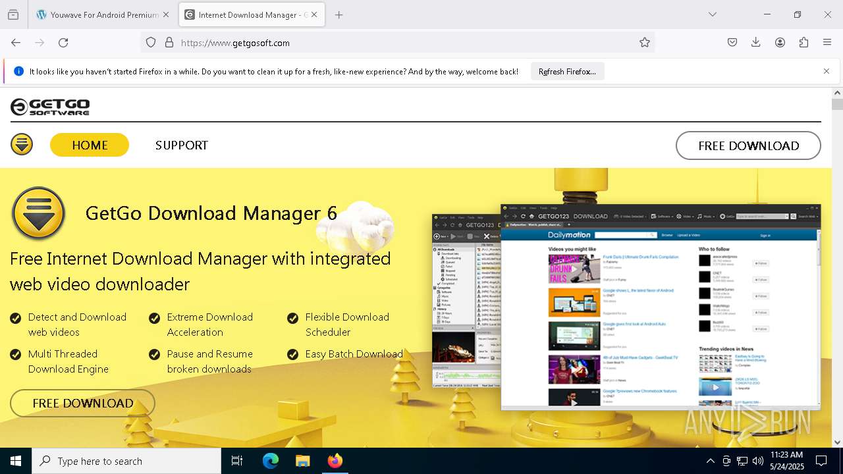The image size is (843, 474).
Task: View site security padlock information
Action: 169,42
